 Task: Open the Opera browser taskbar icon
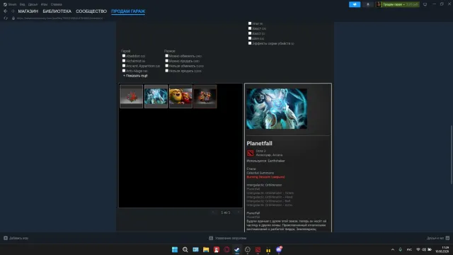(x=226, y=249)
